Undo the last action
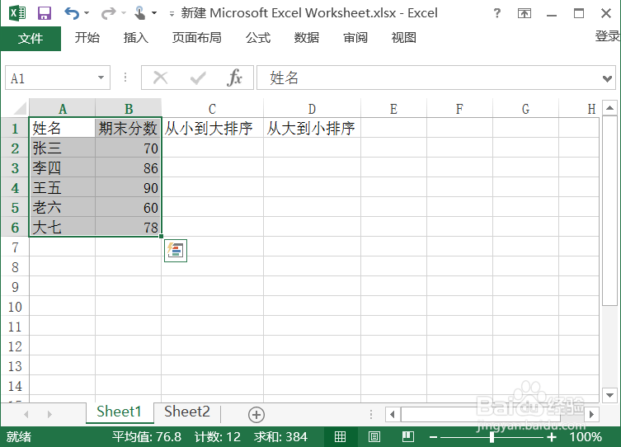 pos(72,13)
